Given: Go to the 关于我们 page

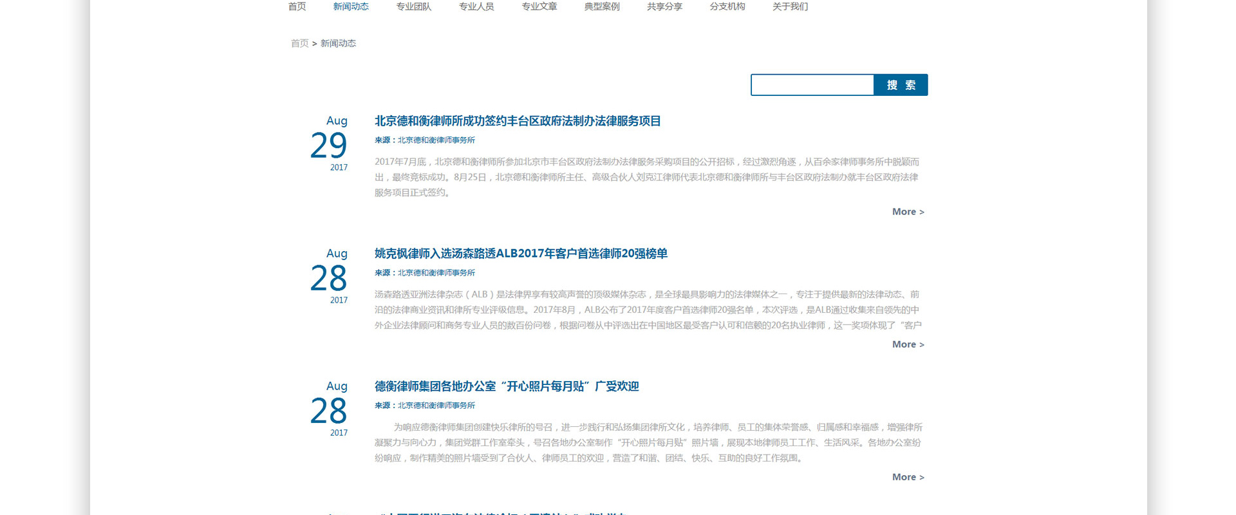Looking at the screenshot, I should (790, 6).
